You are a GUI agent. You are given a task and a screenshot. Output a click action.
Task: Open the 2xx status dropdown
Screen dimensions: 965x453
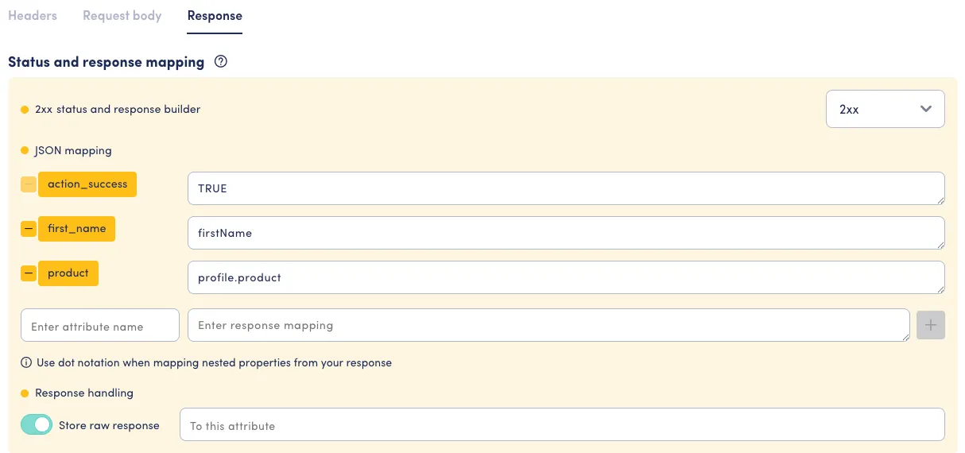886,109
